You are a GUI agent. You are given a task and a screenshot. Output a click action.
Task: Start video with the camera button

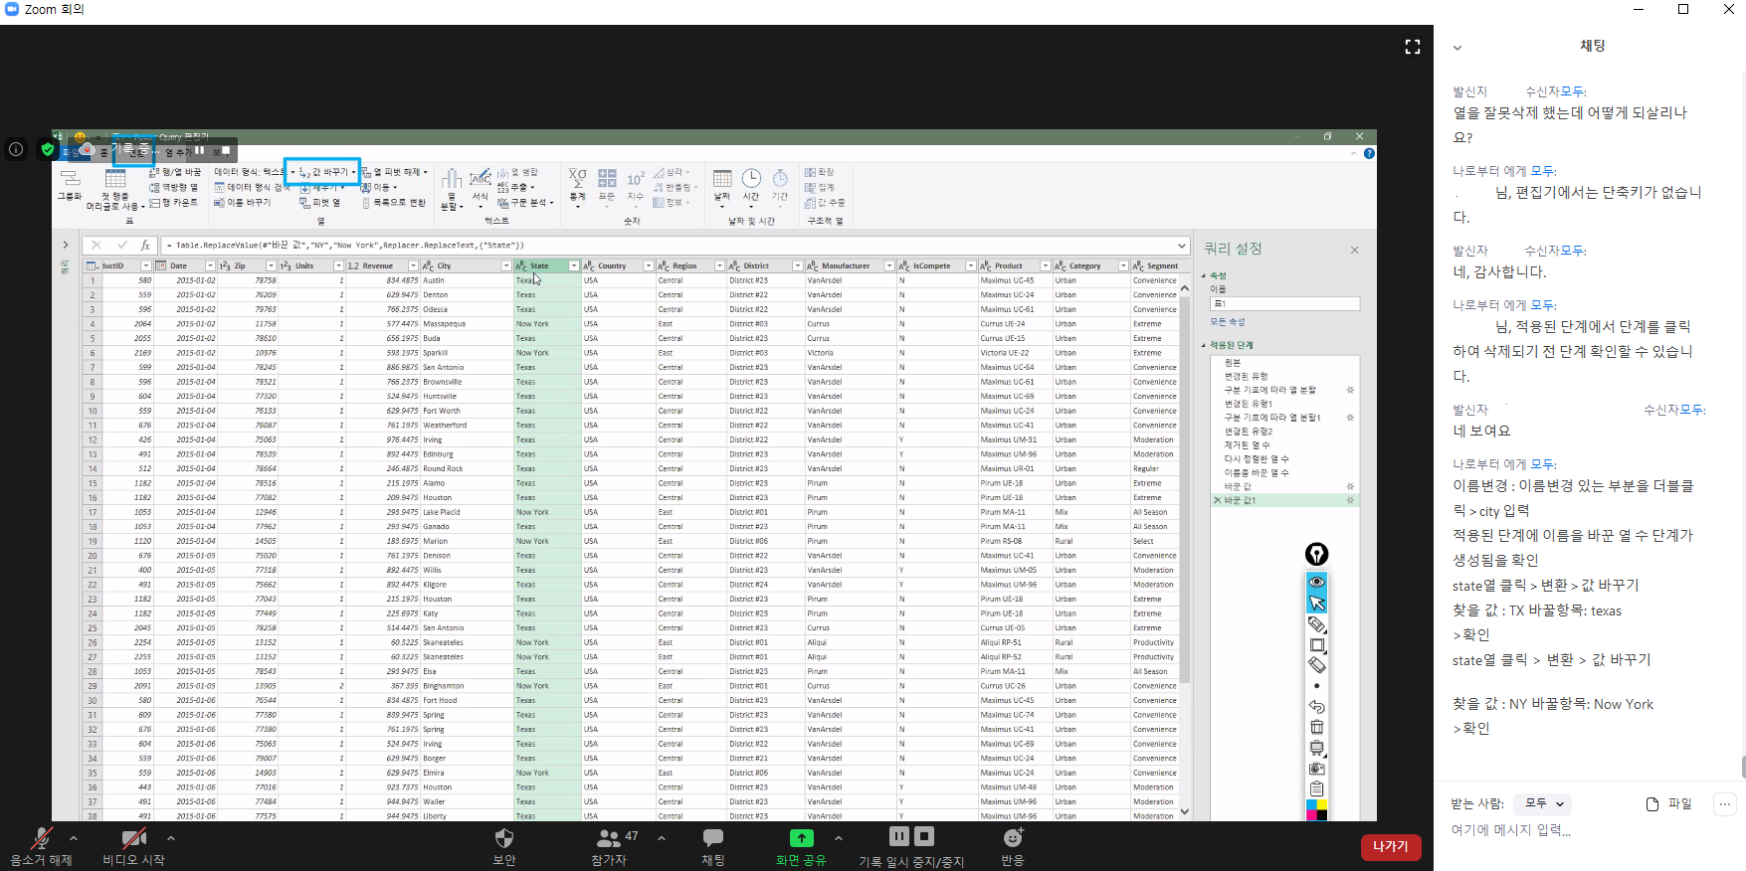coord(132,839)
